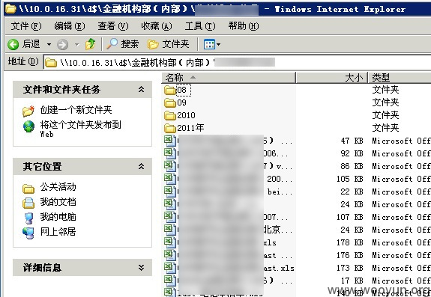This screenshot has width=431, height=297.
Task: Click Excel icon of the 105 KB file
Action: (170, 179)
